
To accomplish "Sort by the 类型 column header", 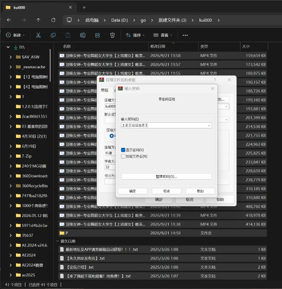I will (219, 46).
